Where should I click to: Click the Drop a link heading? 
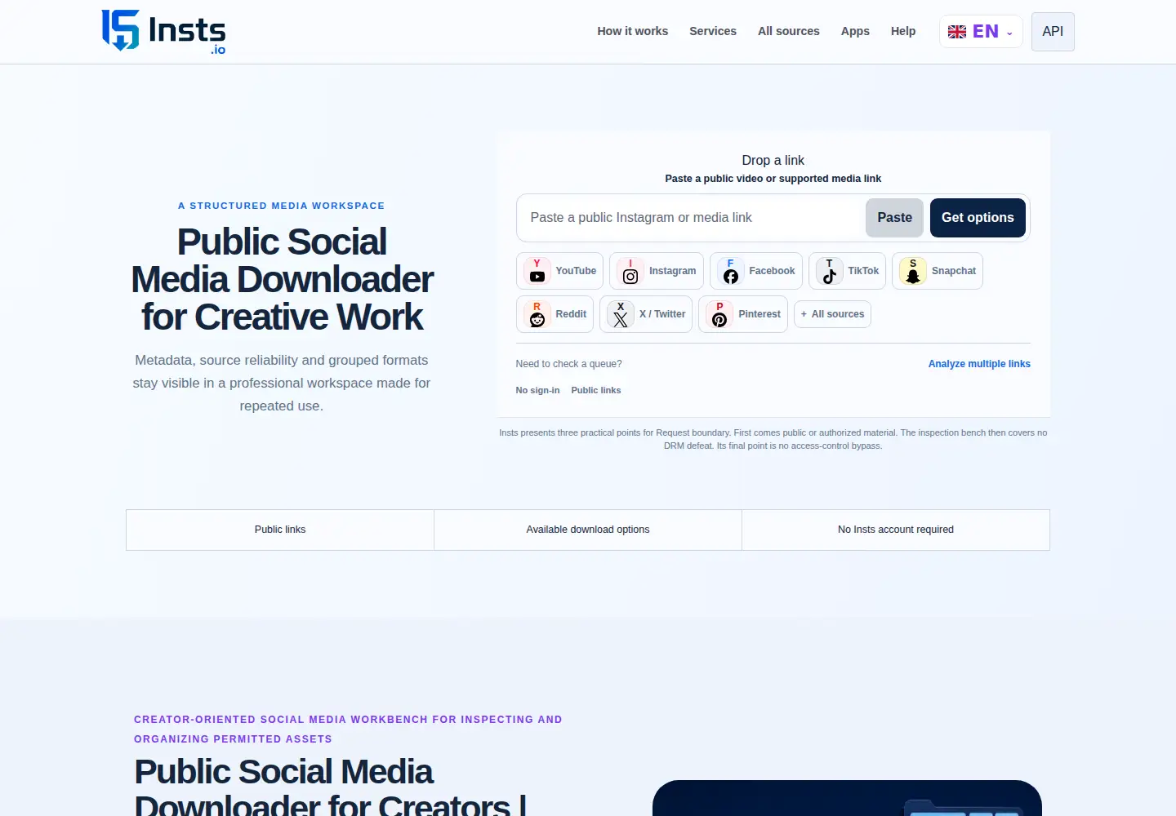pos(773,161)
